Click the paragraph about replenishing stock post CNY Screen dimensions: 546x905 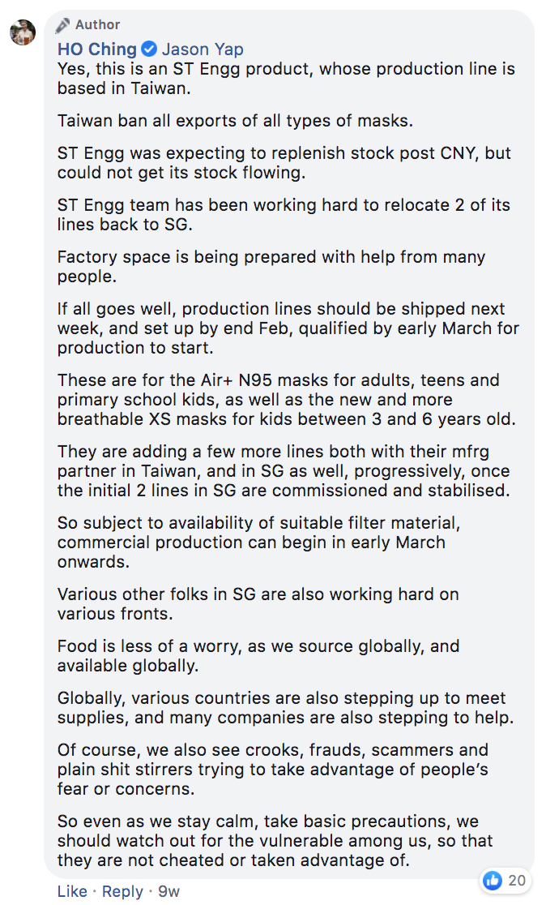(x=284, y=163)
